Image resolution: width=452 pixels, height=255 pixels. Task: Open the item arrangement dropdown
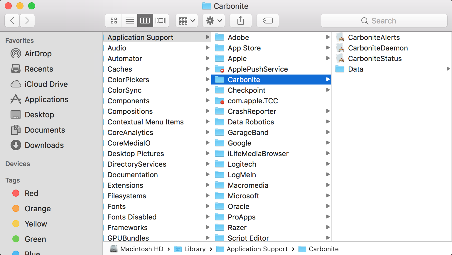pos(186,21)
